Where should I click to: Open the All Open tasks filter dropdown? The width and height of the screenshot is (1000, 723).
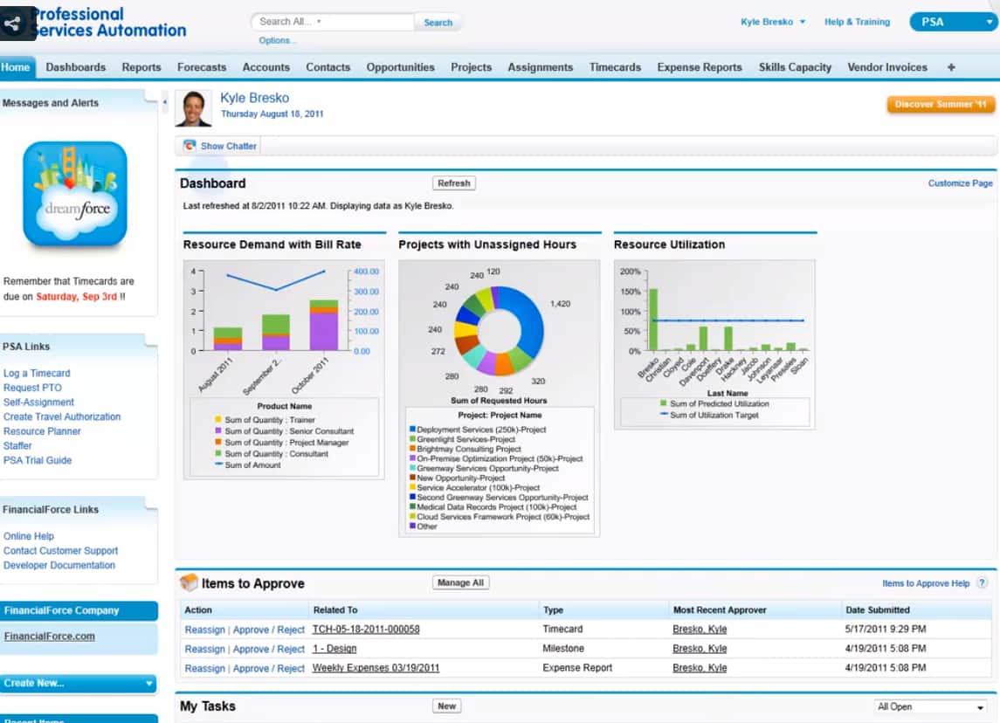930,706
